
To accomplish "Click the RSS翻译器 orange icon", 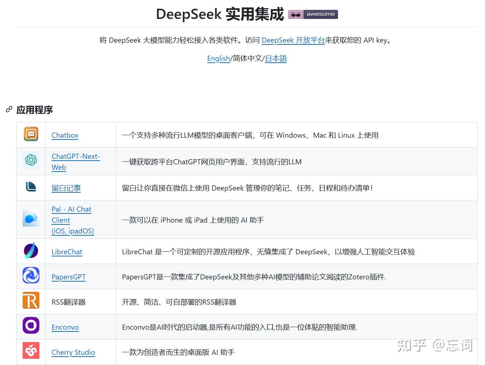I will coord(31,301).
